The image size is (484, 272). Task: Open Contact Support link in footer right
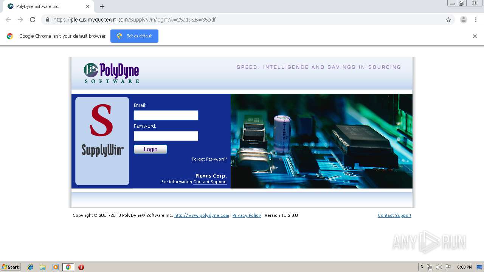point(394,215)
